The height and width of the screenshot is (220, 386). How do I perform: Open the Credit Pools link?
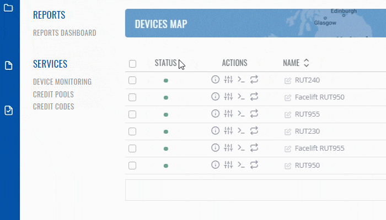click(x=53, y=94)
